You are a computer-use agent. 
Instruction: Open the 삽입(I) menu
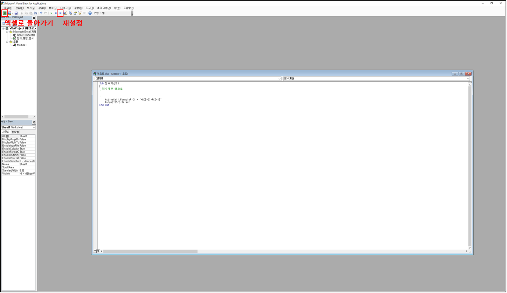tap(42, 8)
